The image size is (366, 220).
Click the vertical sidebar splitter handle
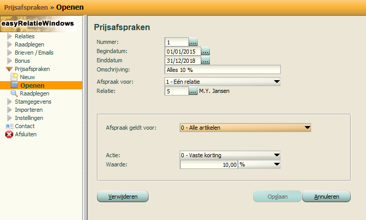tap(85, 117)
